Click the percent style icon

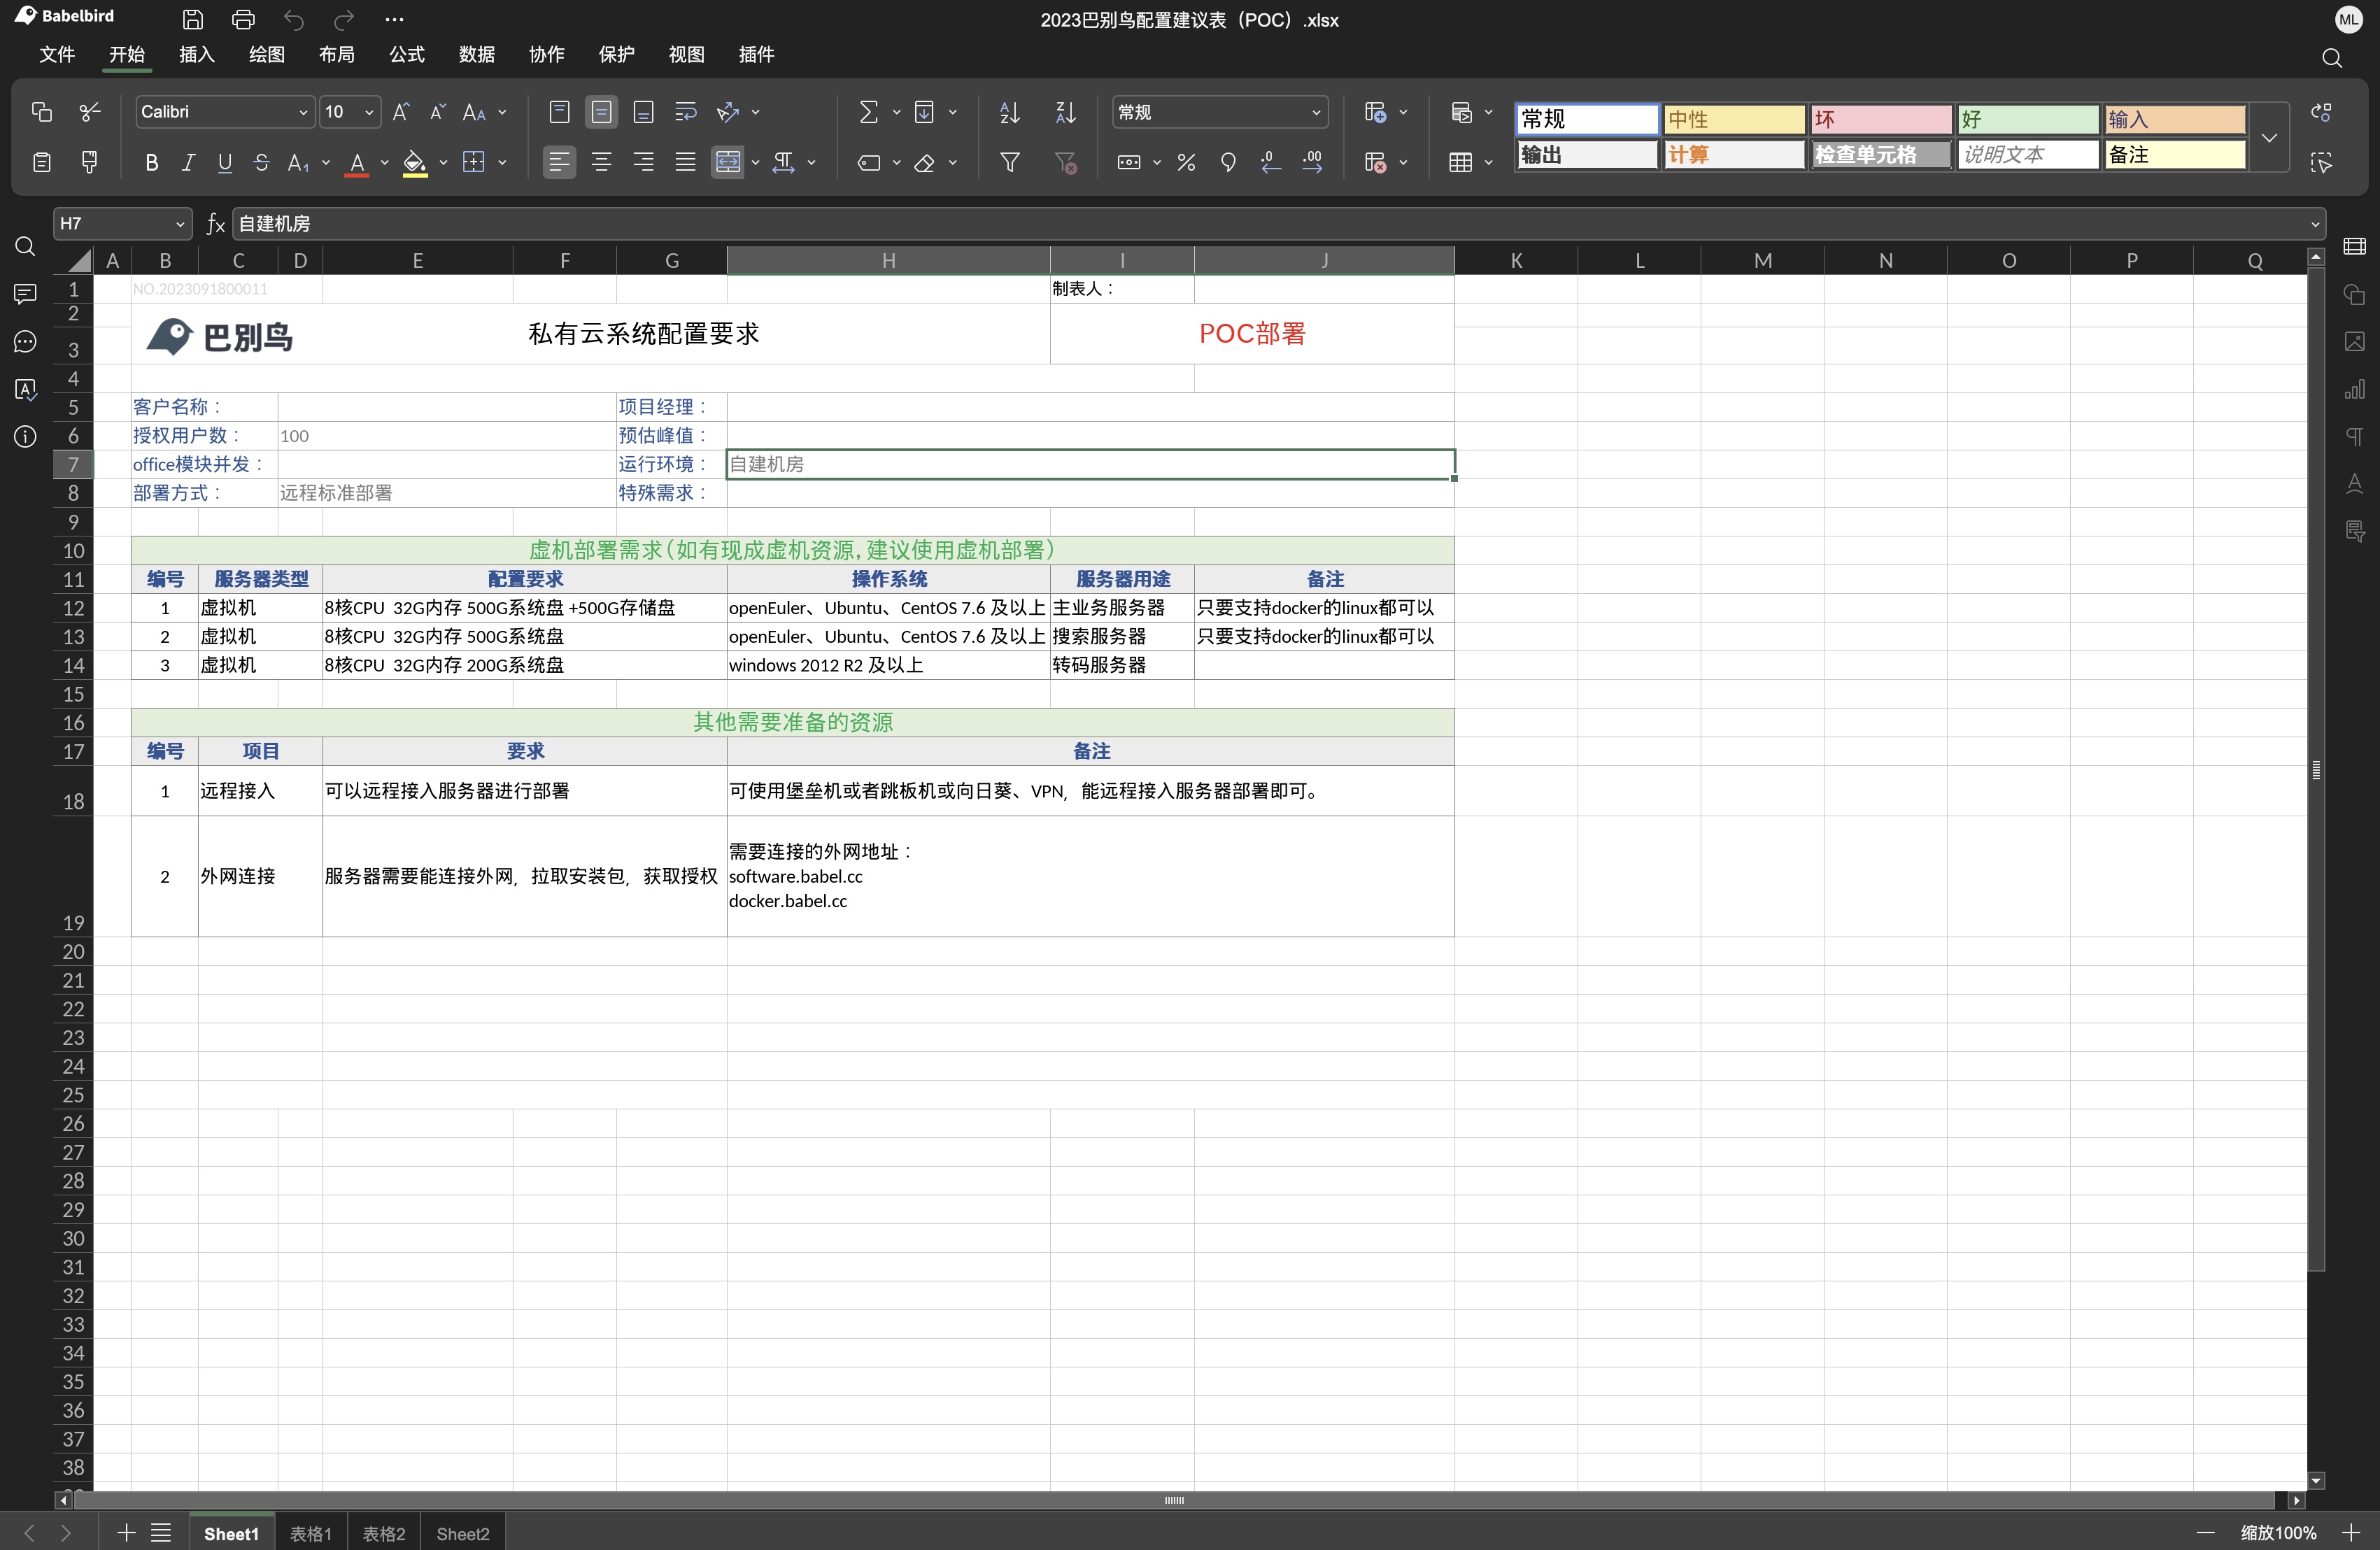[1186, 162]
